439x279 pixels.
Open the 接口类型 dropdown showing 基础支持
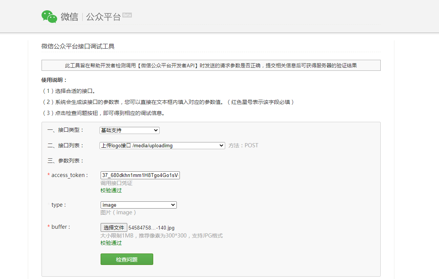[129, 130]
